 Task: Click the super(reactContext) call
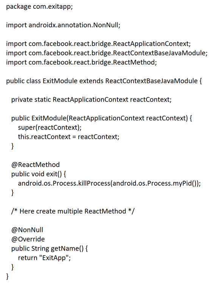[x=50, y=128]
